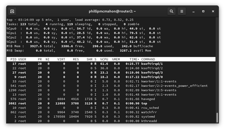Click the 170508 VIRT value for systemd

pyautogui.click(x=59, y=117)
